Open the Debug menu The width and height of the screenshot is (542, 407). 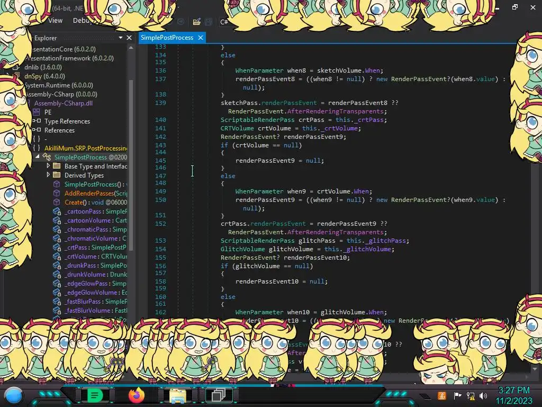[x=82, y=21]
